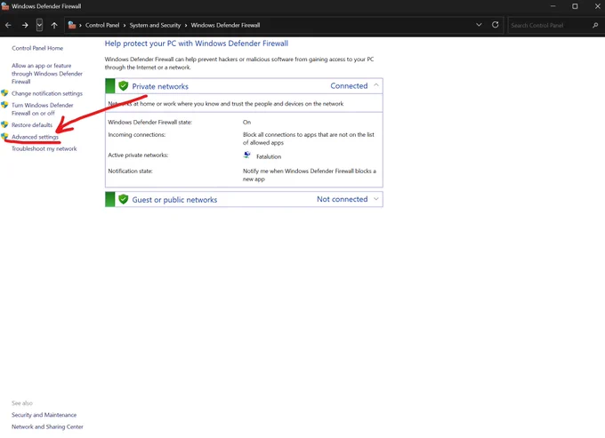Click green shield icon for Private networks
605x438 pixels.
123,86
